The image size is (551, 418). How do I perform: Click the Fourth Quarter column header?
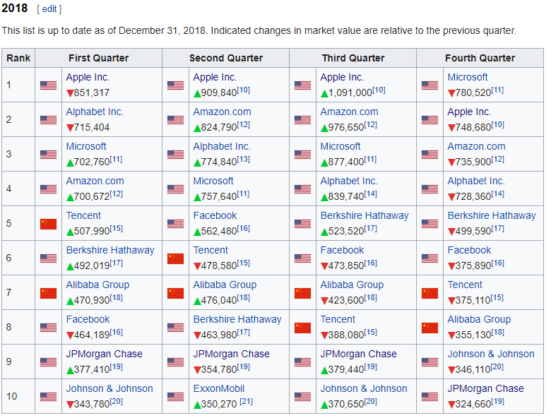pyautogui.click(x=480, y=58)
